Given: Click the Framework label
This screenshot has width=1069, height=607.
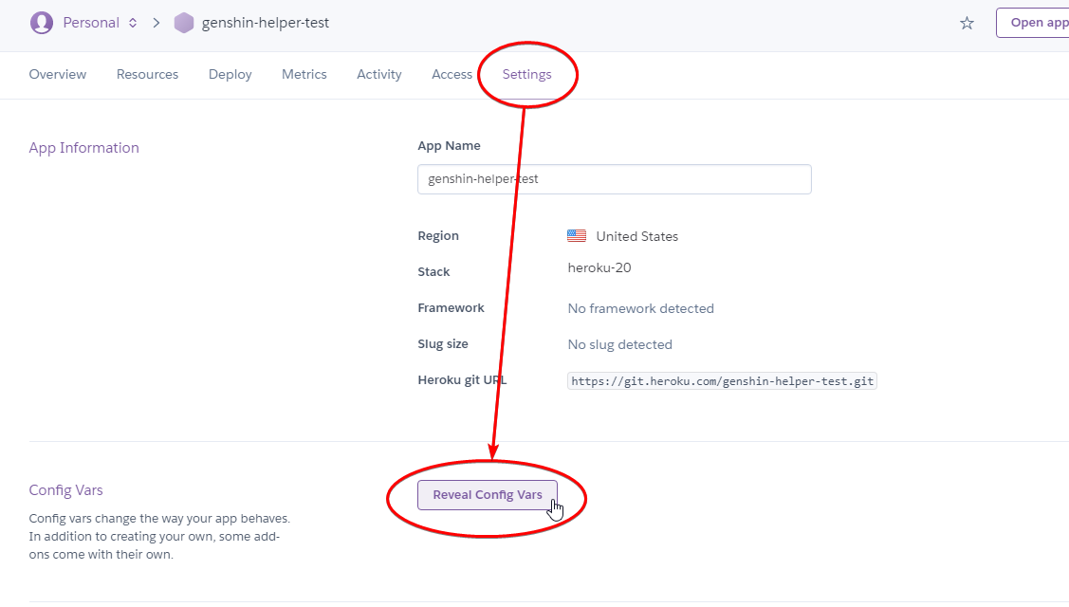Looking at the screenshot, I should [451, 308].
